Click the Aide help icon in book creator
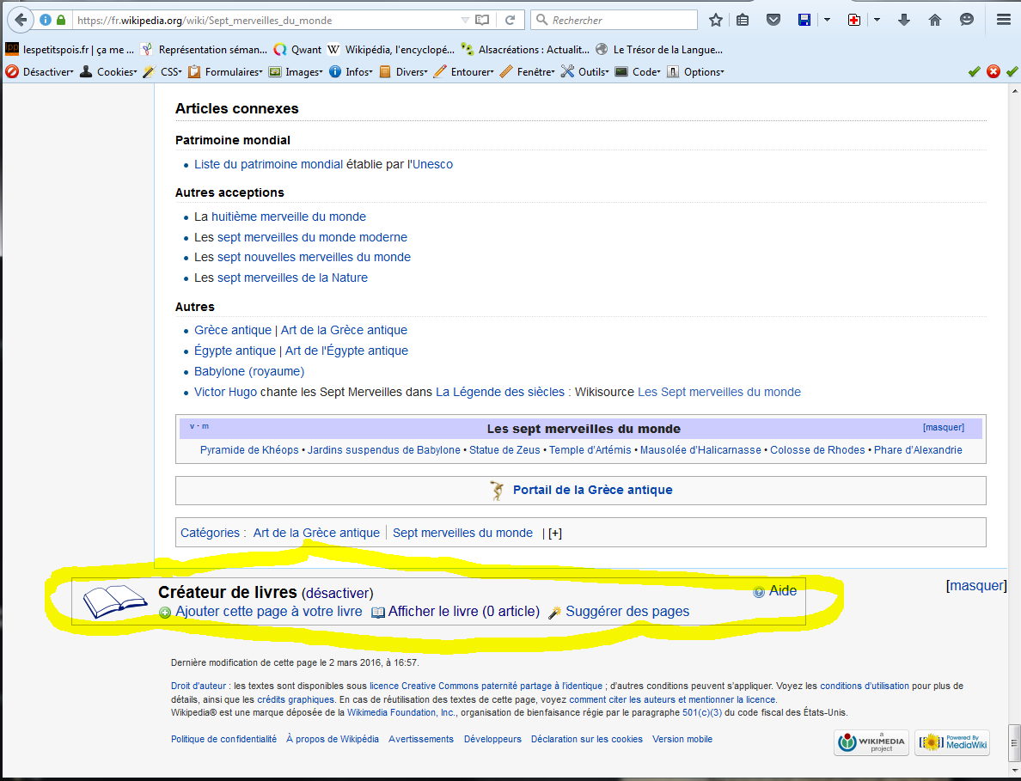This screenshot has width=1021, height=781. coord(759,592)
